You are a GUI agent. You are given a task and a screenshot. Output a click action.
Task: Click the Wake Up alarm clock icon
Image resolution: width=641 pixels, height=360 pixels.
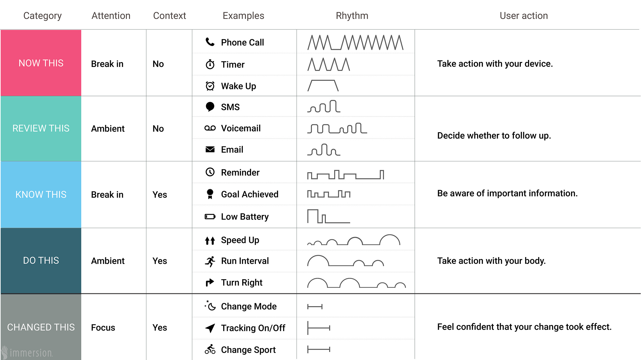[x=210, y=86]
